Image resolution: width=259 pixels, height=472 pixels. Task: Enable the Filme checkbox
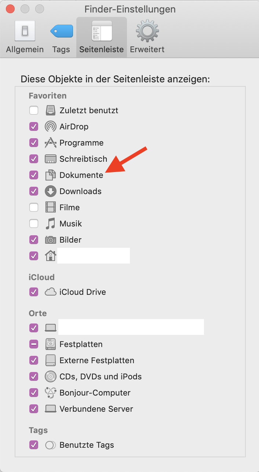[34, 207]
